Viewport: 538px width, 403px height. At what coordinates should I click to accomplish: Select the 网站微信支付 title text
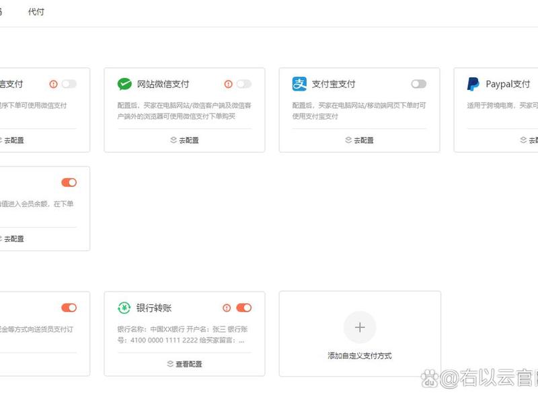[x=163, y=84]
